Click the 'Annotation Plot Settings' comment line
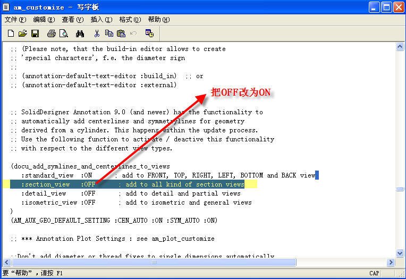This screenshot has height=279, width=406. 113,239
